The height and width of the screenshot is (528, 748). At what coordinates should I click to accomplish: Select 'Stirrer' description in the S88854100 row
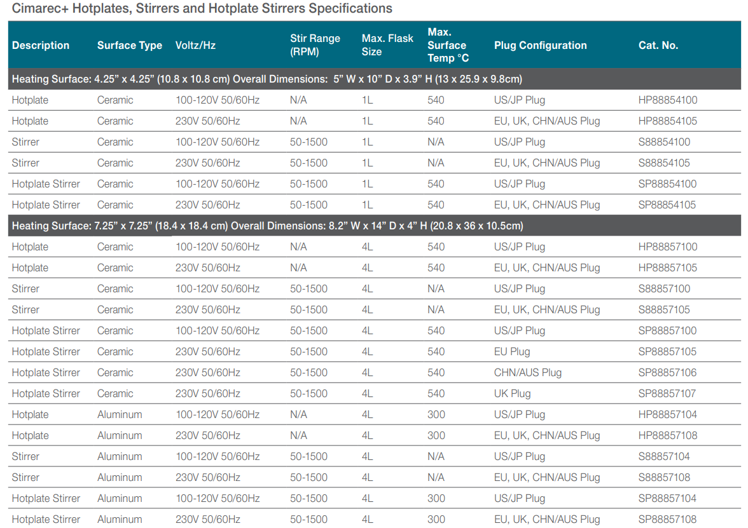click(x=25, y=142)
